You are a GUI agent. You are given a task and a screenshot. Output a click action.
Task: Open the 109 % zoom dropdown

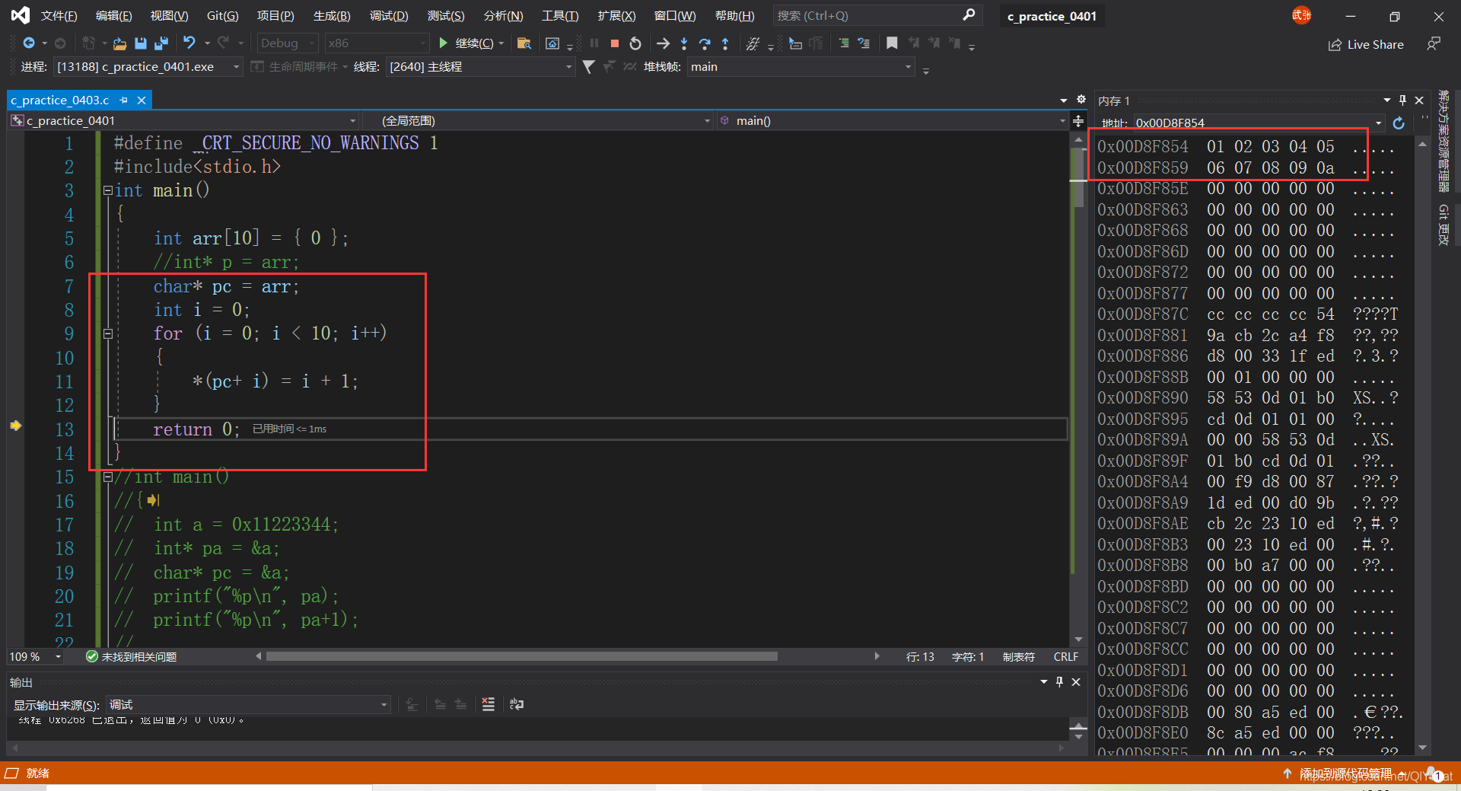pos(35,656)
